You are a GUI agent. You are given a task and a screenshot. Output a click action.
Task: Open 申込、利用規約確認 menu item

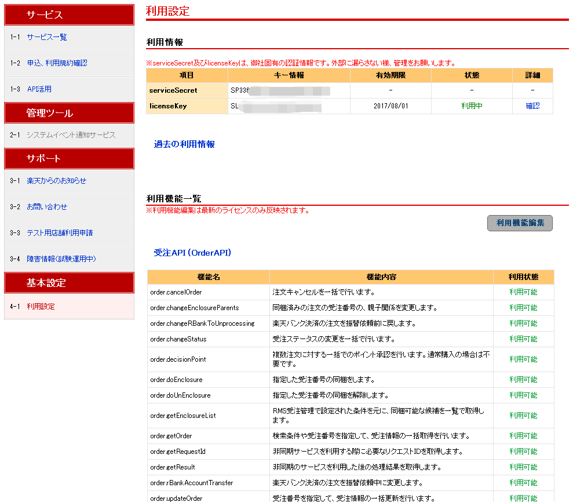pos(57,63)
